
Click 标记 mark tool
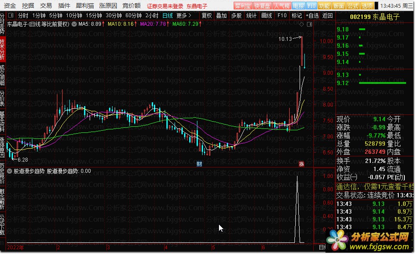297,15
